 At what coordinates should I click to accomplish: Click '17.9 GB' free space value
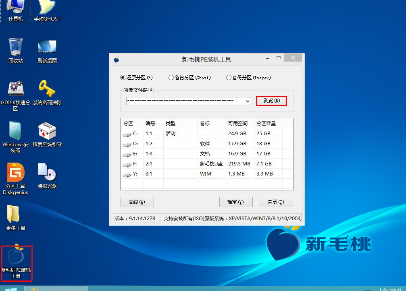237,144
